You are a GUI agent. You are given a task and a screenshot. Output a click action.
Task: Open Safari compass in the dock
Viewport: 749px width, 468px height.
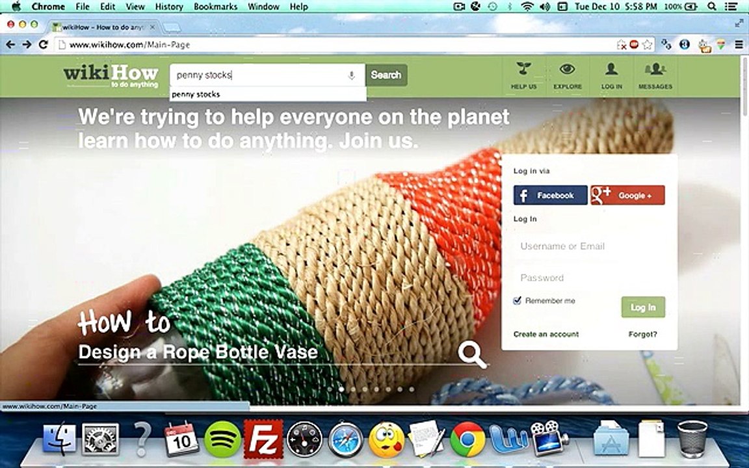(x=345, y=439)
